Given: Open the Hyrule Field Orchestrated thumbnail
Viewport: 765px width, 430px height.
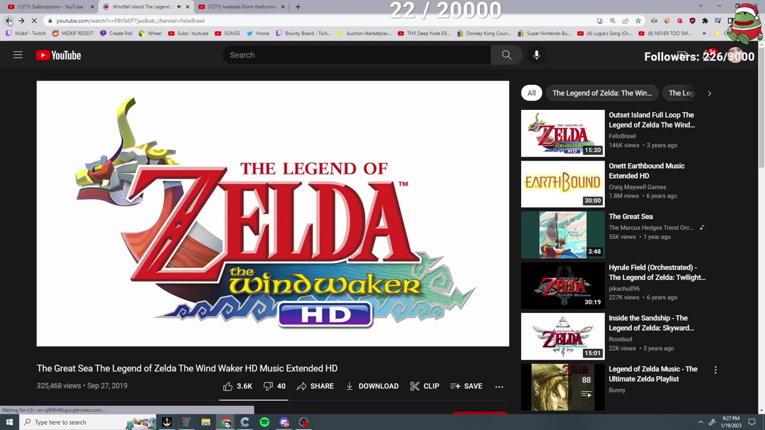Looking at the screenshot, I should click(563, 285).
